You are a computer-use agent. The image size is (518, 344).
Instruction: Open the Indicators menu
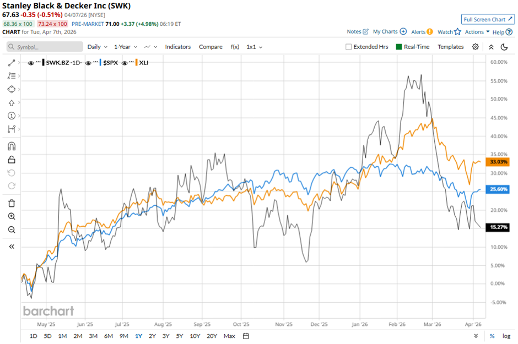[178, 47]
